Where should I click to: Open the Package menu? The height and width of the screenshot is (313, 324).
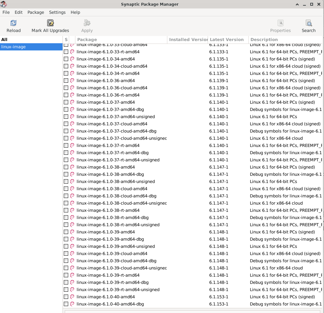click(36, 12)
